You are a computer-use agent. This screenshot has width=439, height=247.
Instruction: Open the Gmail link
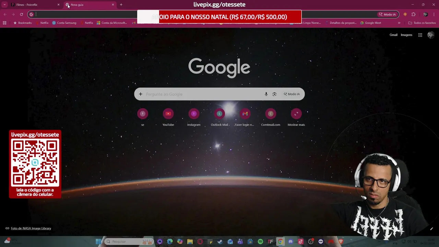pyautogui.click(x=393, y=35)
